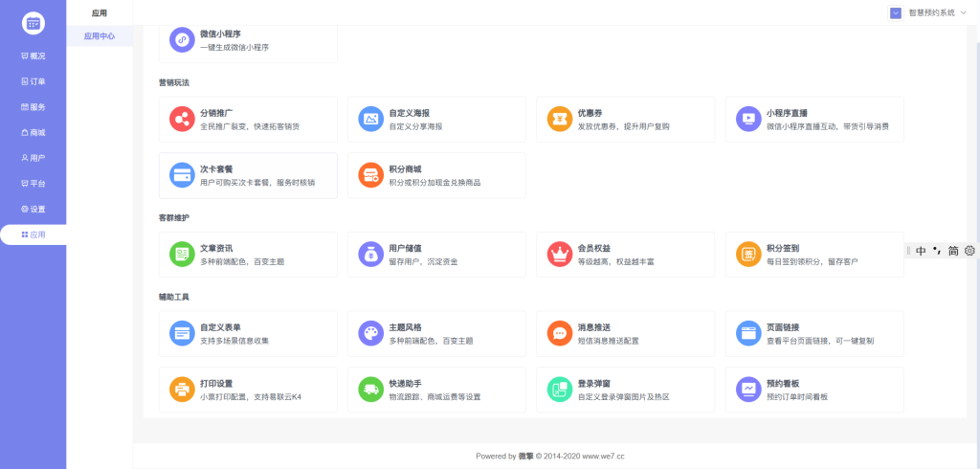Click the text 自定义登录弹窗图片及热区
This screenshot has height=469, width=980.
(624, 397)
